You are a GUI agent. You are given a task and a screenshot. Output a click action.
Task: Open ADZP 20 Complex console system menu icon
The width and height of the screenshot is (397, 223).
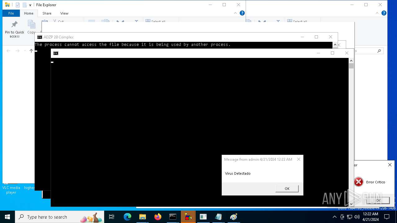[x=39, y=37]
